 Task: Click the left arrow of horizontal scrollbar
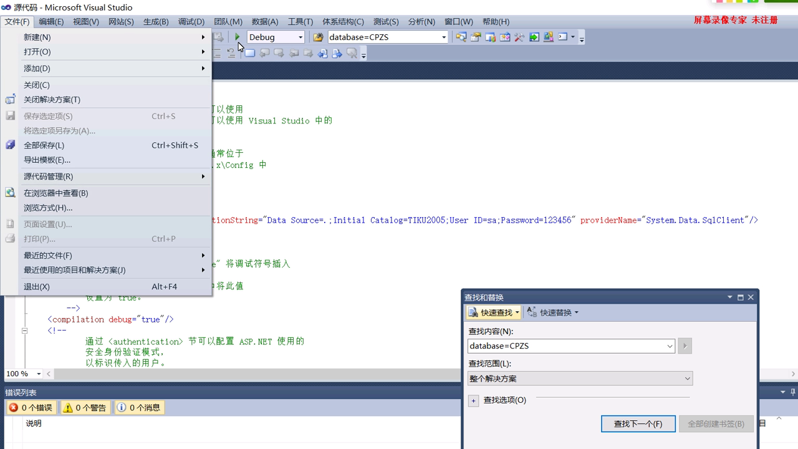pos(49,374)
